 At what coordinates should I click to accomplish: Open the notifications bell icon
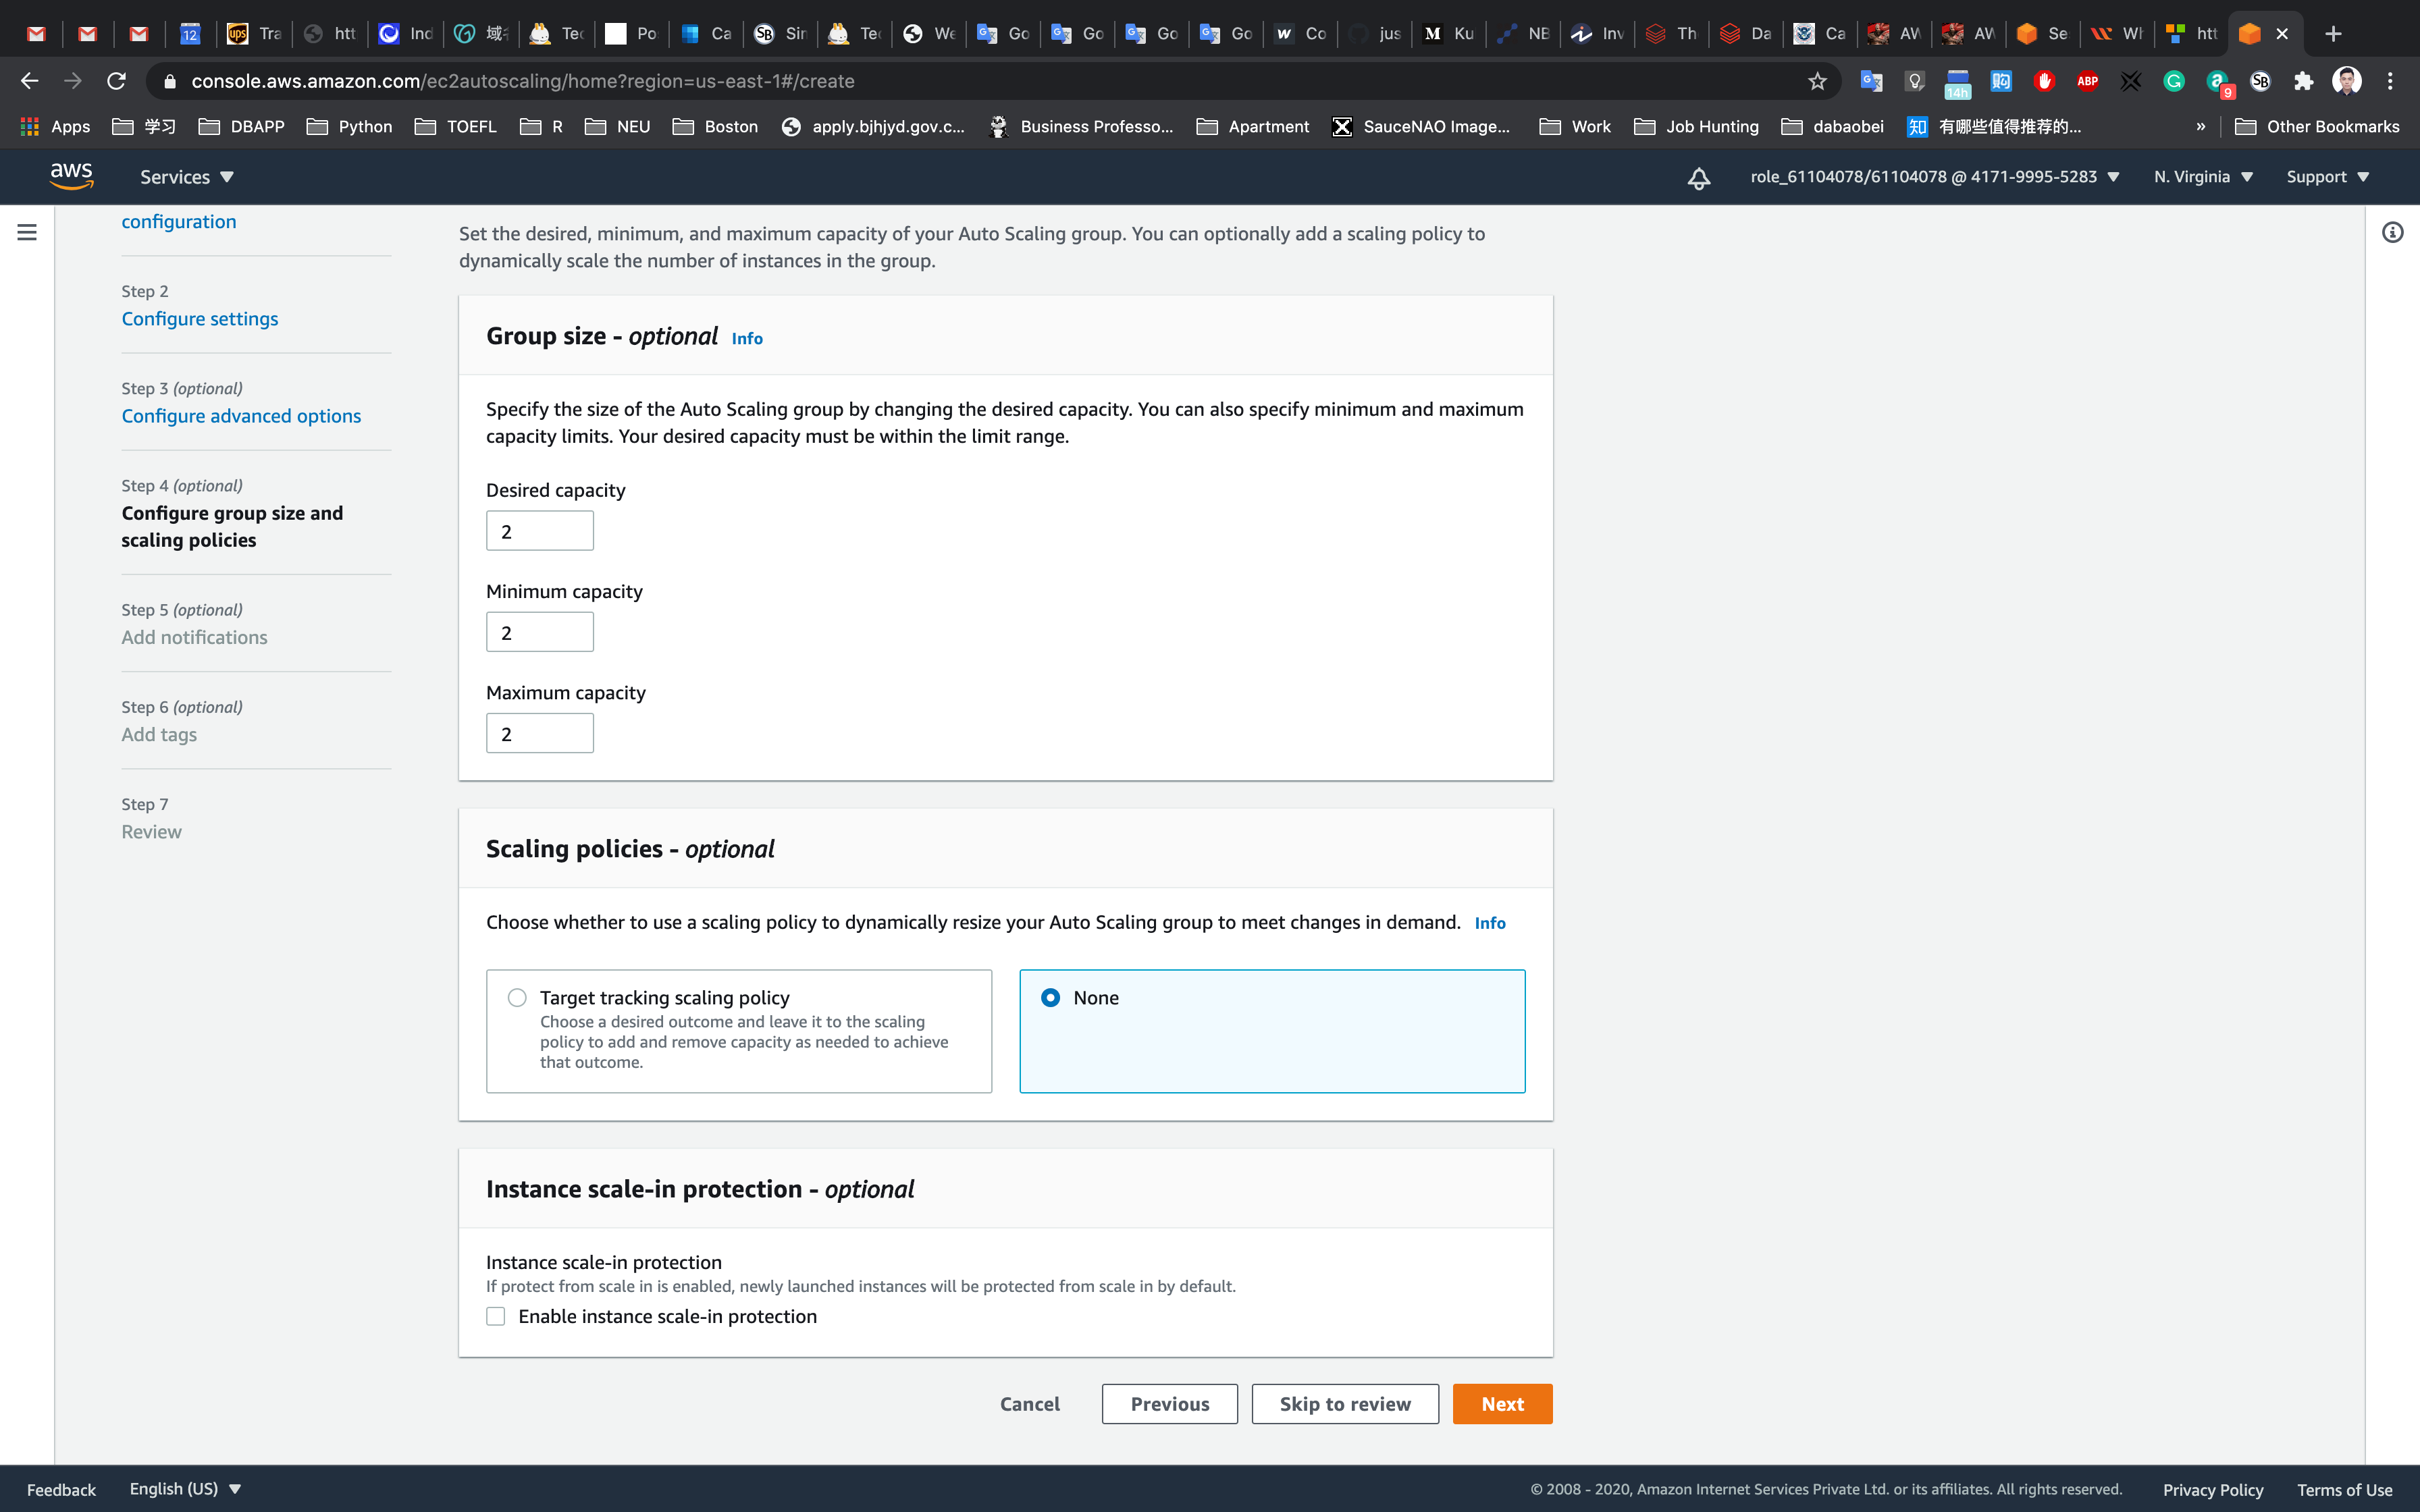(x=1698, y=178)
